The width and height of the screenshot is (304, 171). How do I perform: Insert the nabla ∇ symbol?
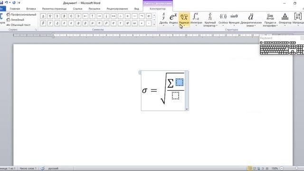point(50,16)
